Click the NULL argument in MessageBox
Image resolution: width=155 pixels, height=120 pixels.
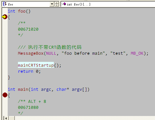(51, 53)
